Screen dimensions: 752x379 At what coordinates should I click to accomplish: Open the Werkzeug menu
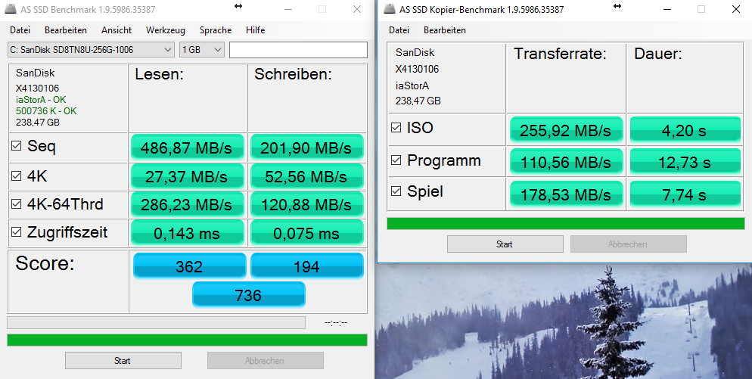point(166,30)
